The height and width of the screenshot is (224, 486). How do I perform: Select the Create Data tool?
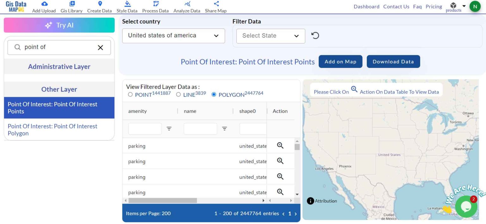99,7
